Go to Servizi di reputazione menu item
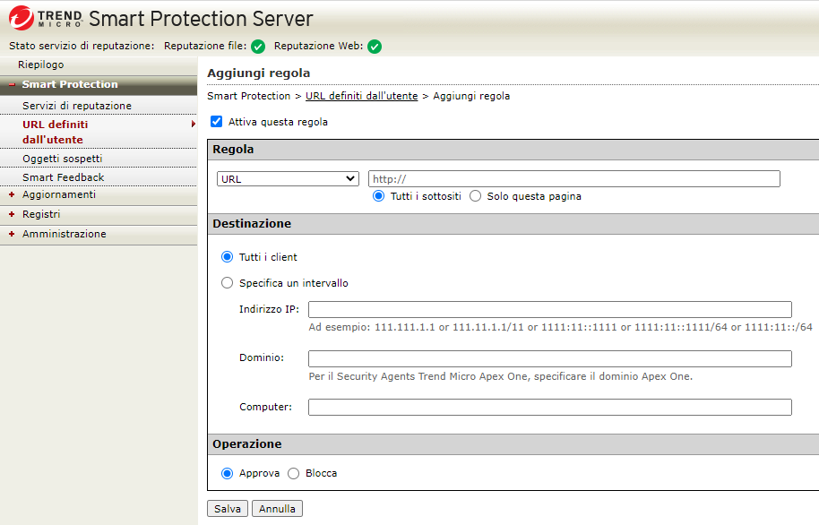 click(77, 106)
